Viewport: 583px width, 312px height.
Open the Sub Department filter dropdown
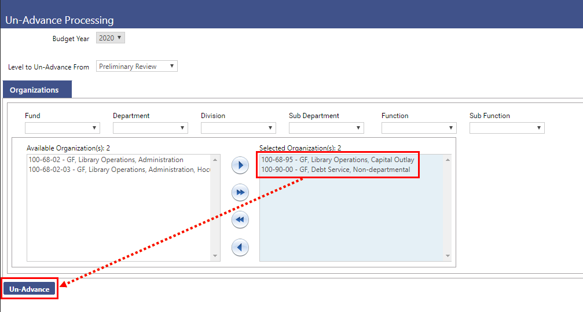pos(327,128)
